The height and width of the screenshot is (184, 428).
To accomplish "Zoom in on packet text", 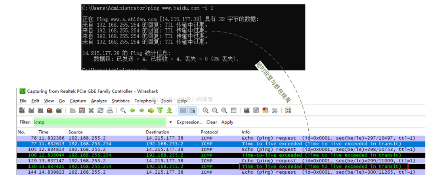I will (x=206, y=110).
